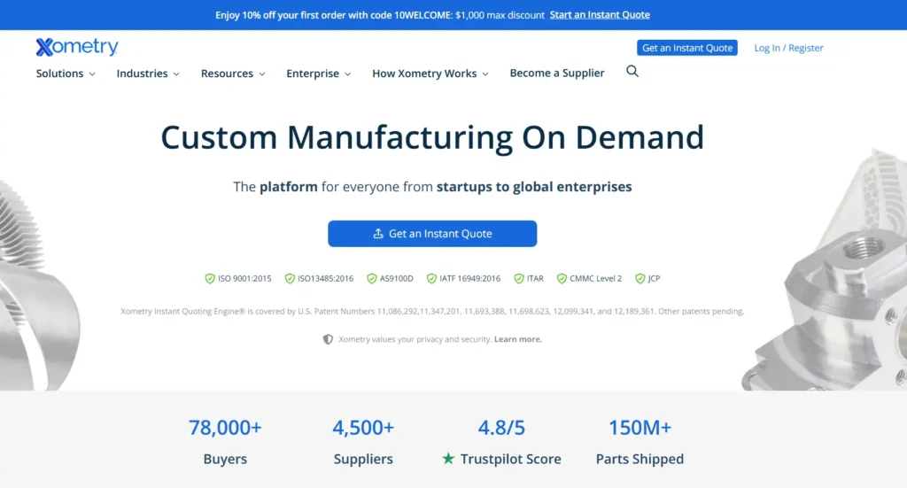Click the ISO 9001:2015 shield badge icon
Image resolution: width=907 pixels, height=488 pixels.
(210, 278)
